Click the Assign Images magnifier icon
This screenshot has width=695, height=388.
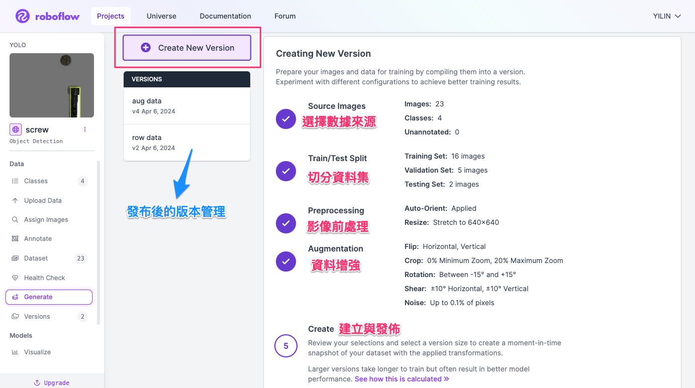pos(15,220)
